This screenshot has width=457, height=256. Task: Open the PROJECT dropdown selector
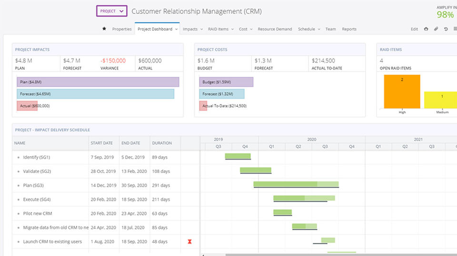[x=112, y=11]
